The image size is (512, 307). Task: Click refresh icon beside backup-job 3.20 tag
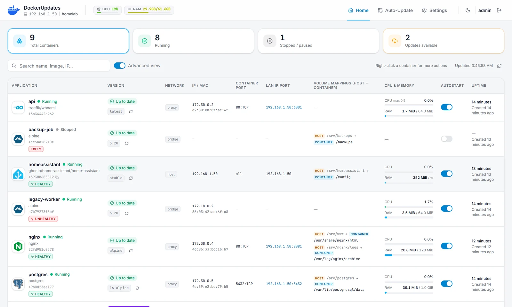click(127, 143)
